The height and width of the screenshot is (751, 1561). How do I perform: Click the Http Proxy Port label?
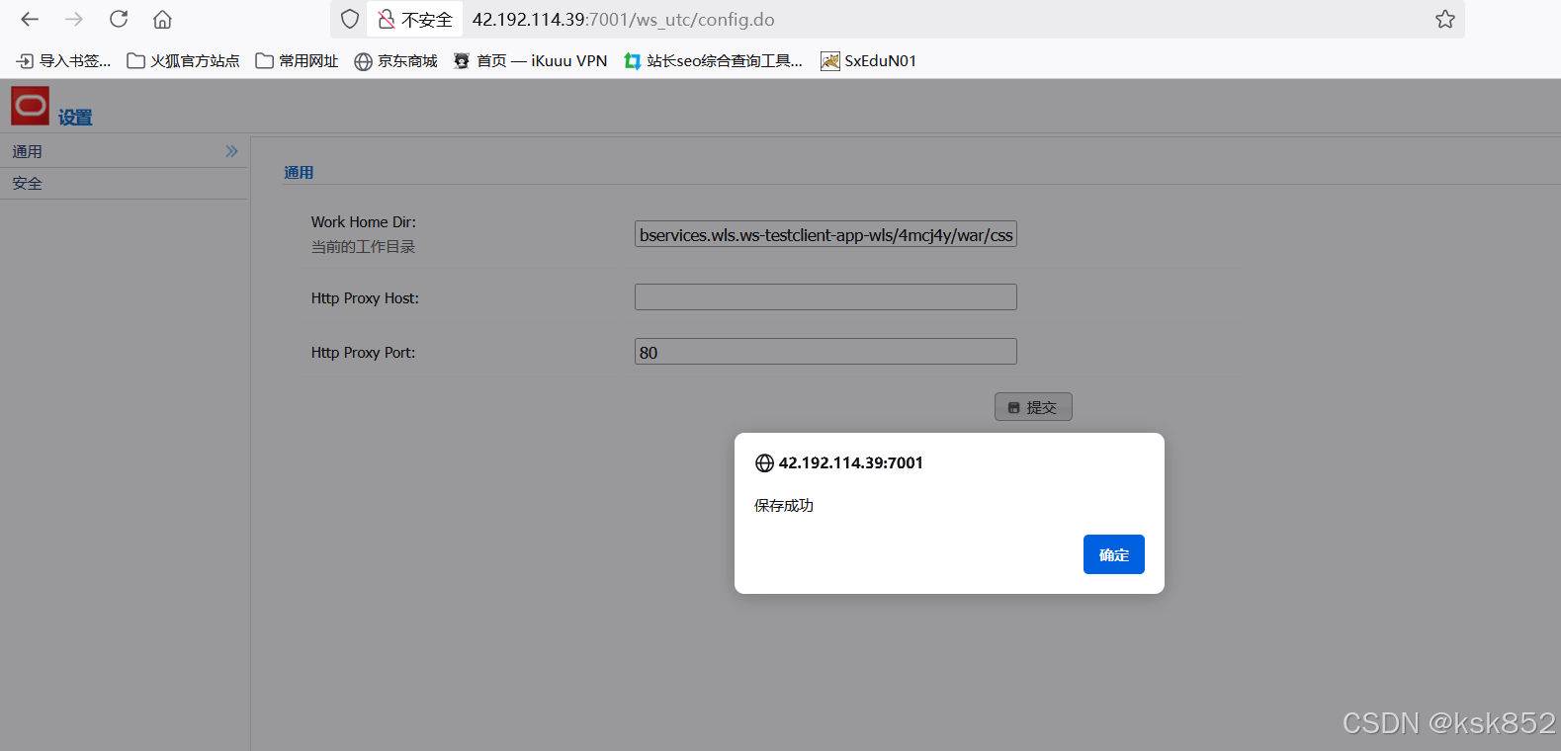(363, 353)
